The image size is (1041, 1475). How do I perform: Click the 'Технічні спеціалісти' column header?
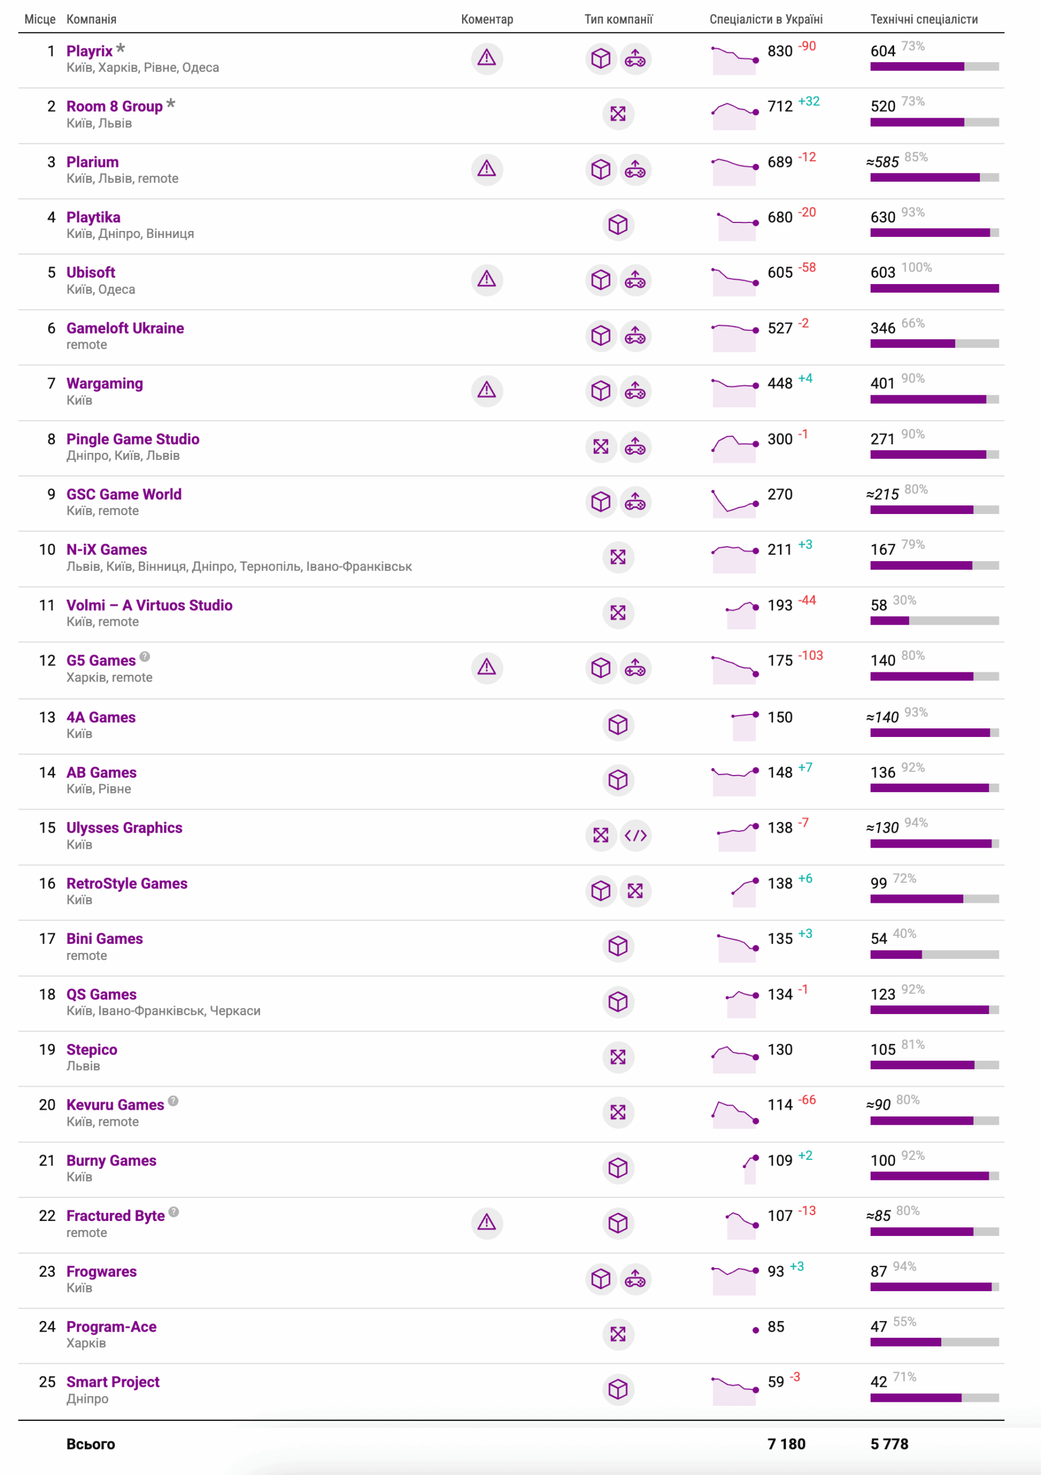(x=923, y=19)
